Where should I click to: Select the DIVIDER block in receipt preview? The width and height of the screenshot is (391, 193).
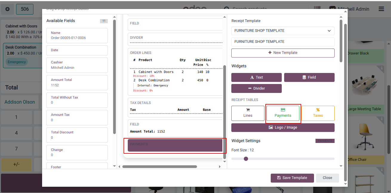click(175, 39)
